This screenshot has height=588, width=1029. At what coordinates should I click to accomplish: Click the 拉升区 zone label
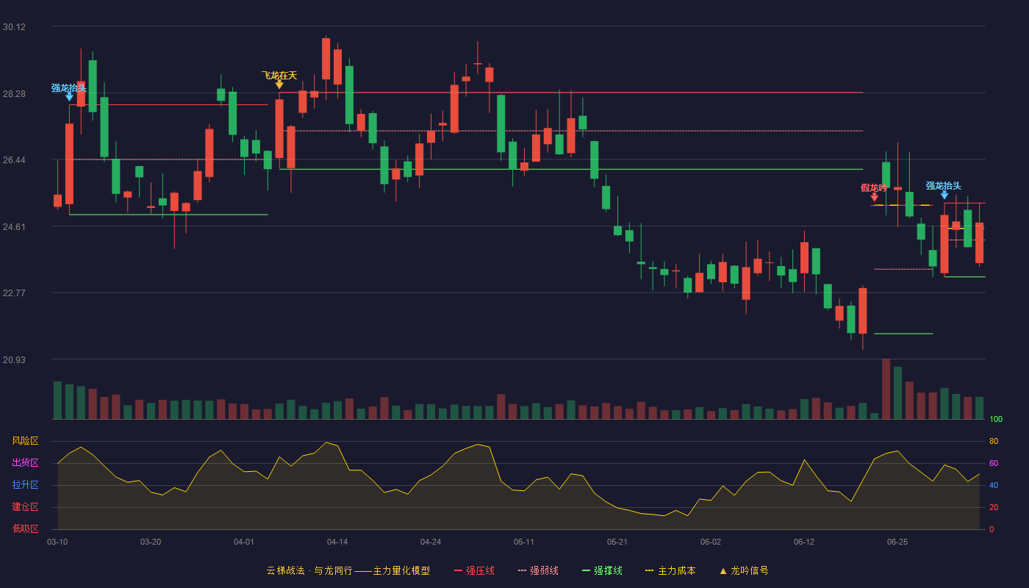25,485
